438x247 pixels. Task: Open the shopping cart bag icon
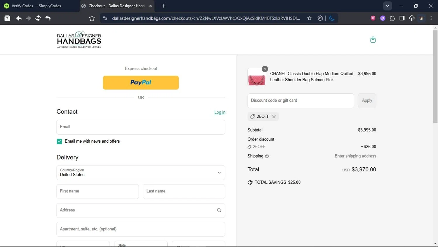pyautogui.click(x=373, y=40)
